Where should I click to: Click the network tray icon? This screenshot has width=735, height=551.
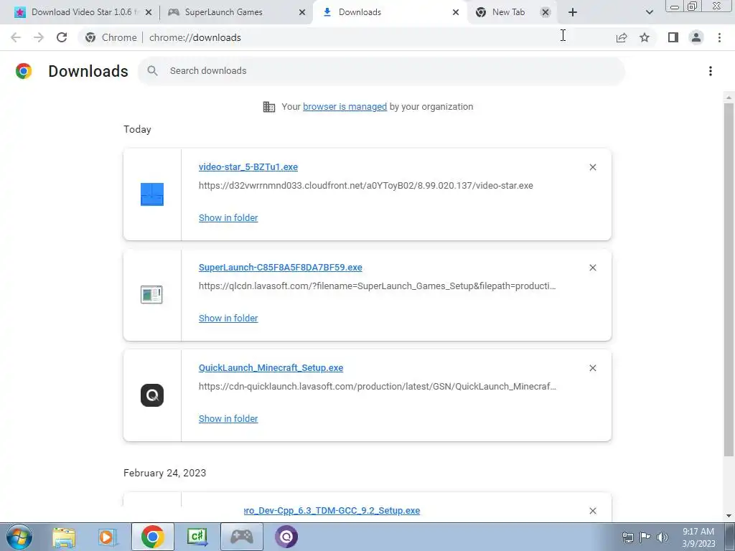[627, 537]
